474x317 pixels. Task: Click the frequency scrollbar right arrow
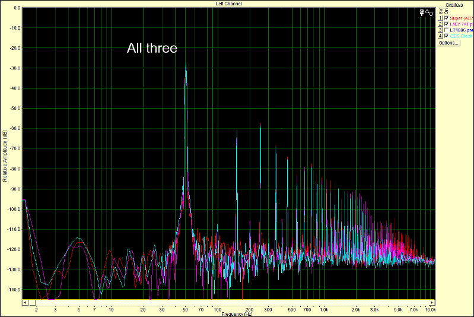click(x=432, y=303)
